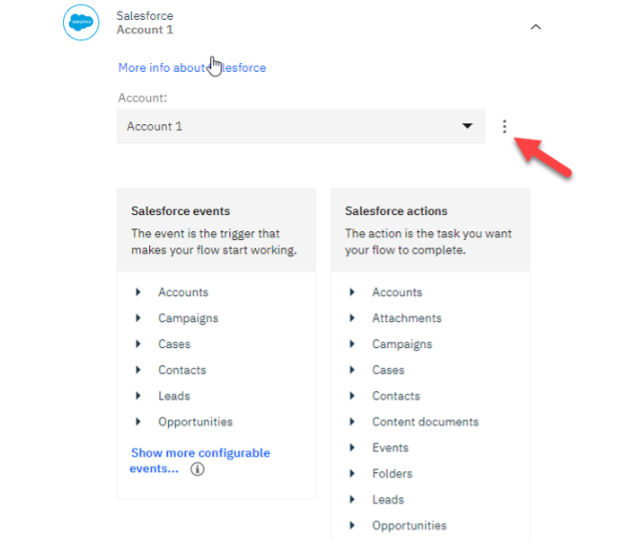Click the Salesforce cloud logo icon
This screenshot has width=618, height=544.
tap(81, 23)
